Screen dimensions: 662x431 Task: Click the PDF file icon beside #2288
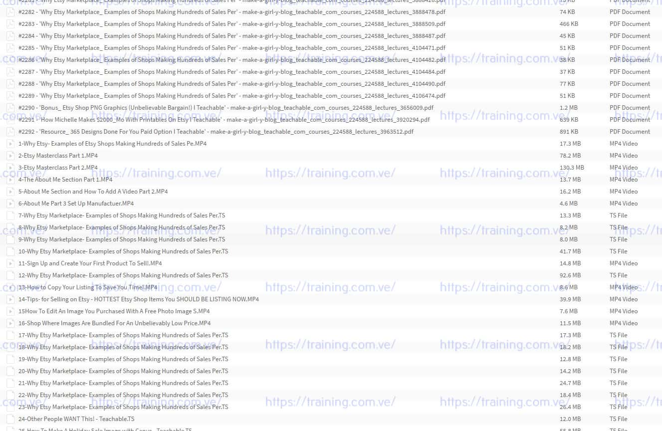tap(10, 84)
